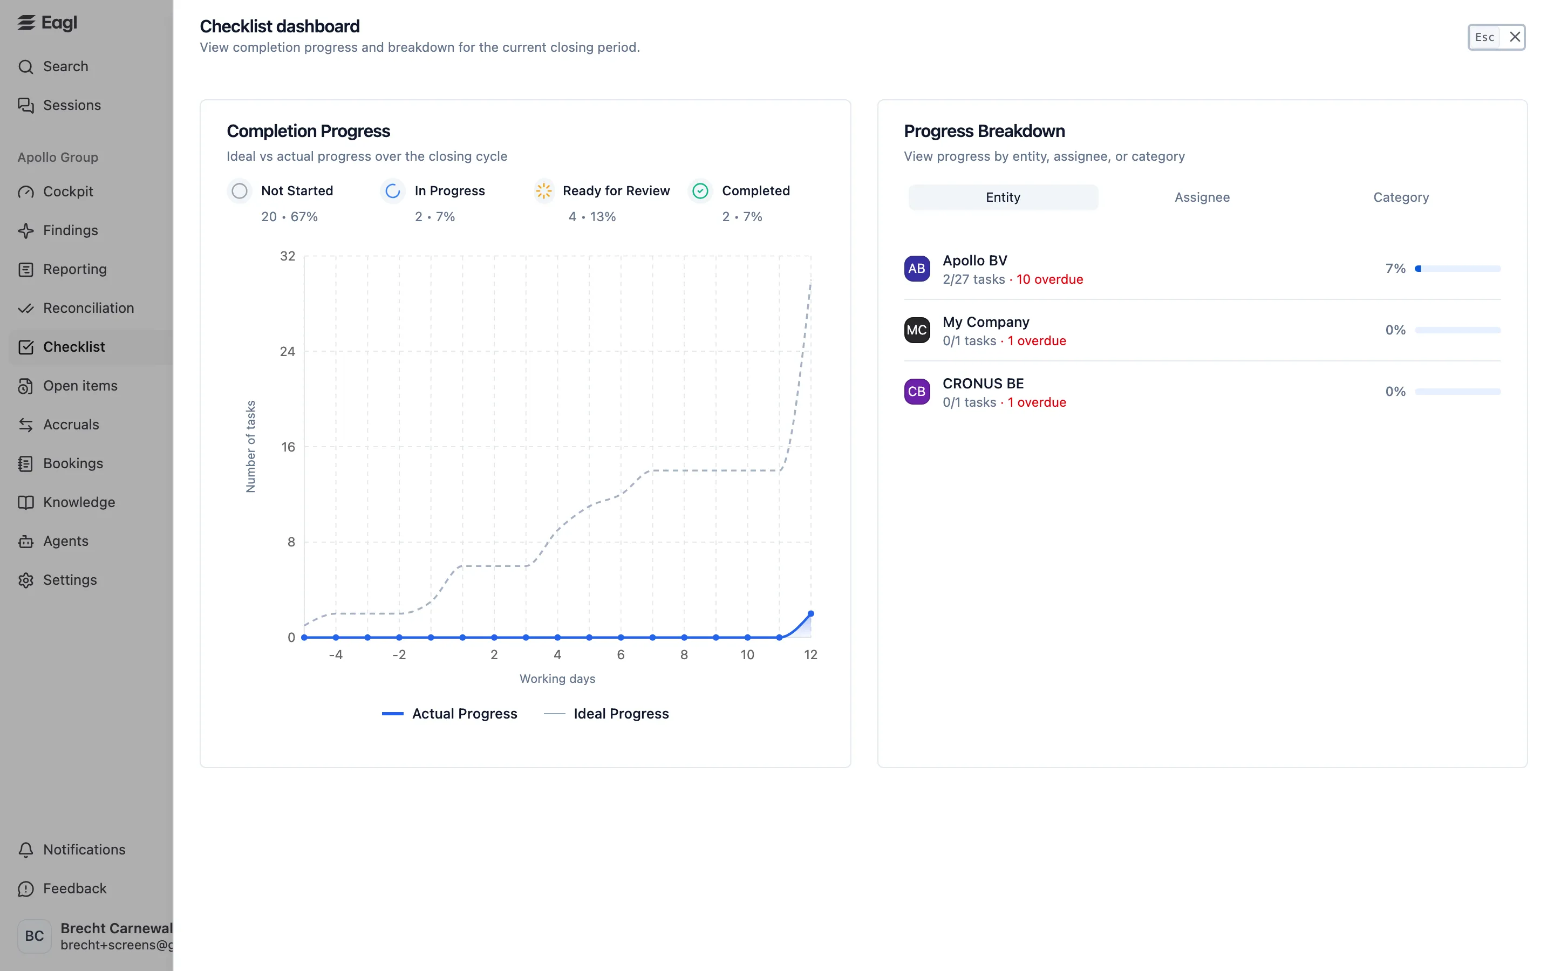Click the Bookings ledger icon
Viewport: 1554px width, 971px height.
[x=26, y=464]
